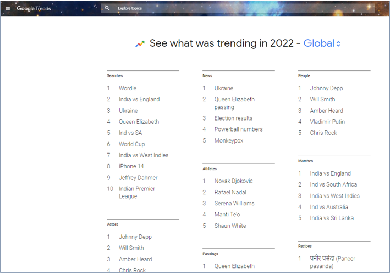390x273 pixels.
Task: Open the hamburger main menu
Action: pyautogui.click(x=8, y=8)
